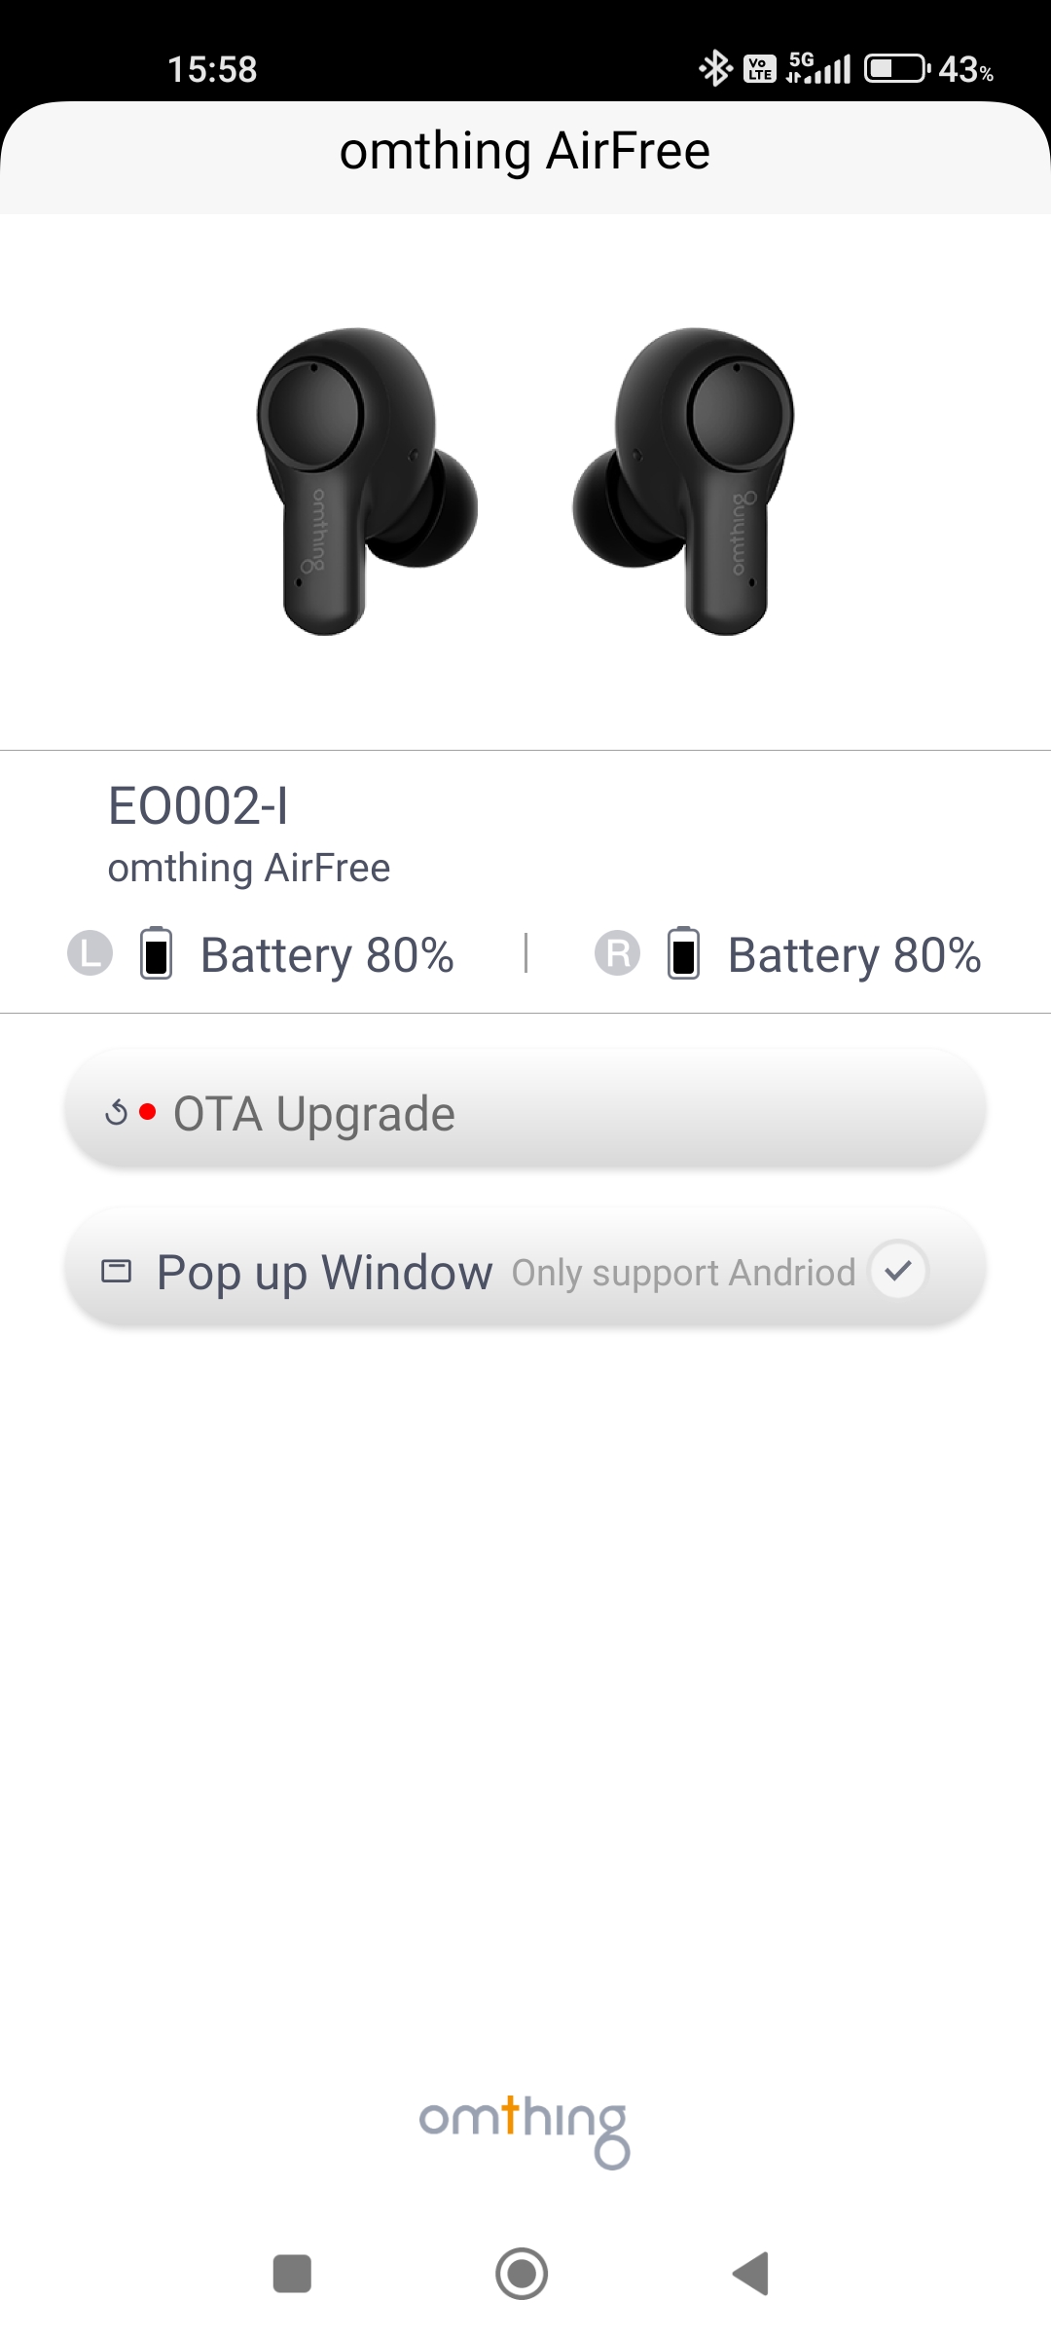The width and height of the screenshot is (1051, 2337).
Task: Tap the EO002-I device model name
Action: point(199,806)
